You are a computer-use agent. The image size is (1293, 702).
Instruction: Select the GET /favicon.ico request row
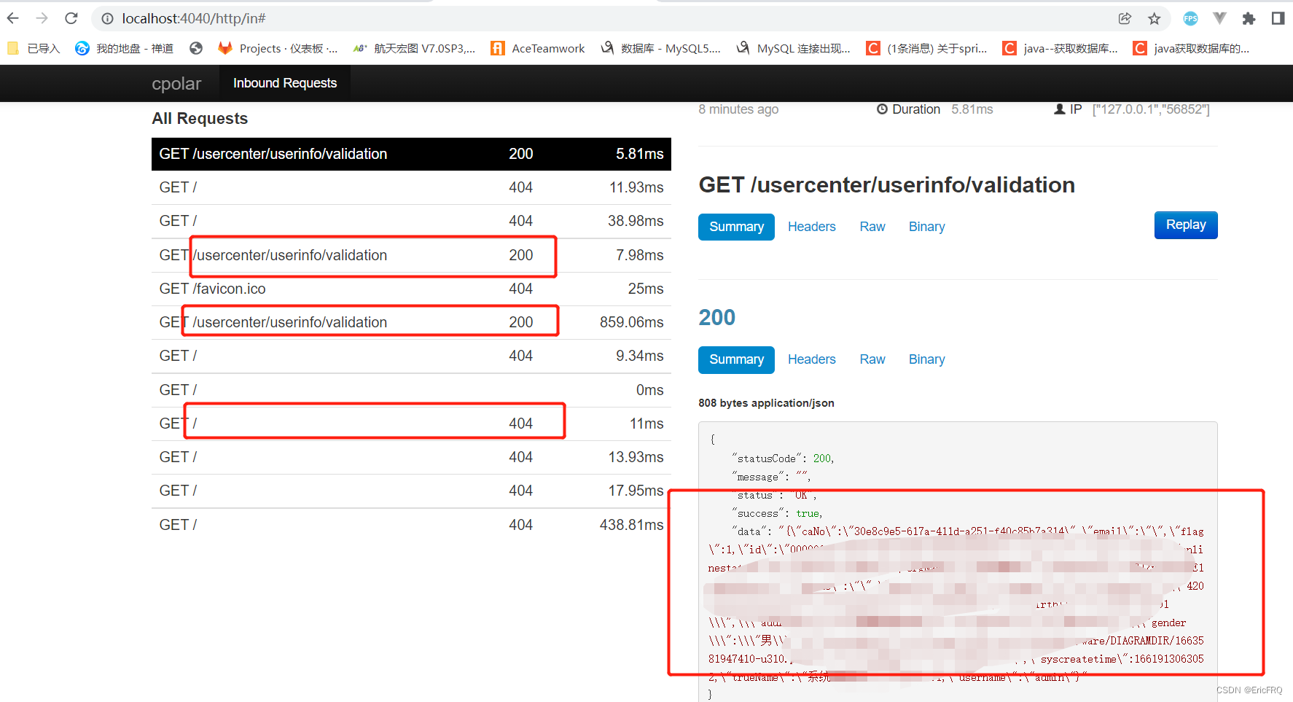[411, 289]
